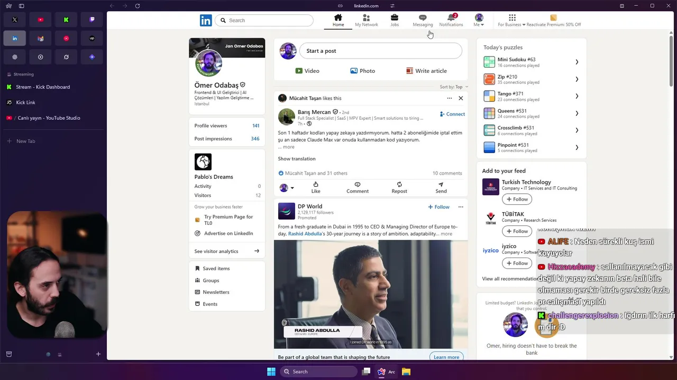677x380 pixels.
Task: Change Sort by: Top dropdown
Action: 454,87
